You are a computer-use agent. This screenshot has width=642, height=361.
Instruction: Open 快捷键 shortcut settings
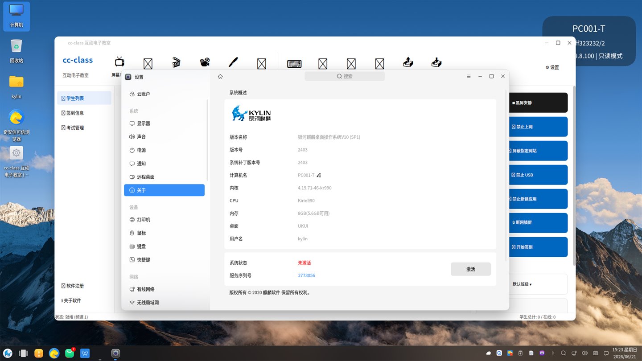164,260
